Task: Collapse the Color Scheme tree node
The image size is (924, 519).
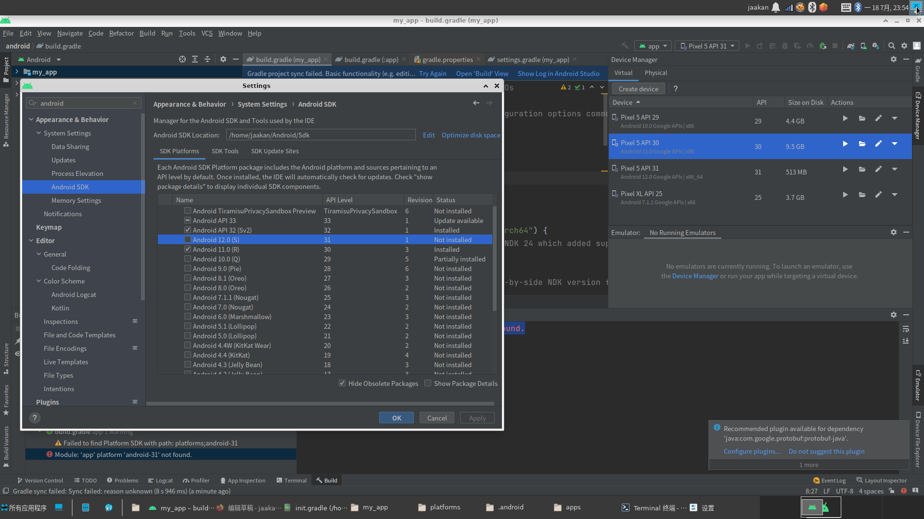Action: [x=38, y=281]
